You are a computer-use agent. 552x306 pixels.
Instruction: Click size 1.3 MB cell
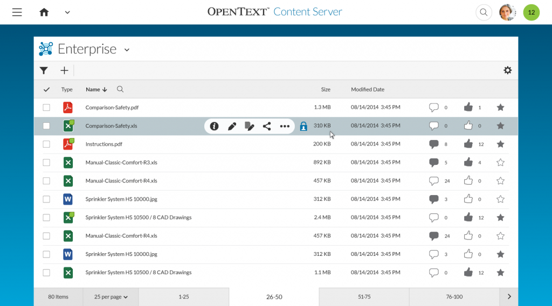(x=322, y=107)
